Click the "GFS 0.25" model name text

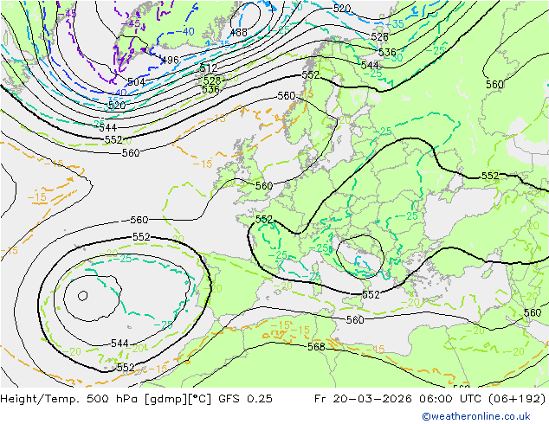[245, 399]
